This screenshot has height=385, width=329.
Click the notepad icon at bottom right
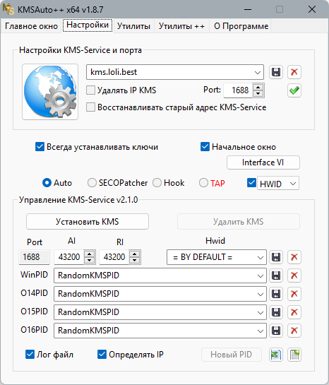point(294,355)
